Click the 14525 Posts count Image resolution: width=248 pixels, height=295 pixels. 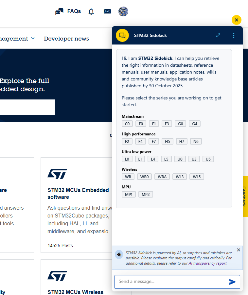tap(60, 246)
